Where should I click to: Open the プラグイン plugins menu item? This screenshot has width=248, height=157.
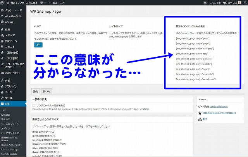pyautogui.click(x=11, y=86)
